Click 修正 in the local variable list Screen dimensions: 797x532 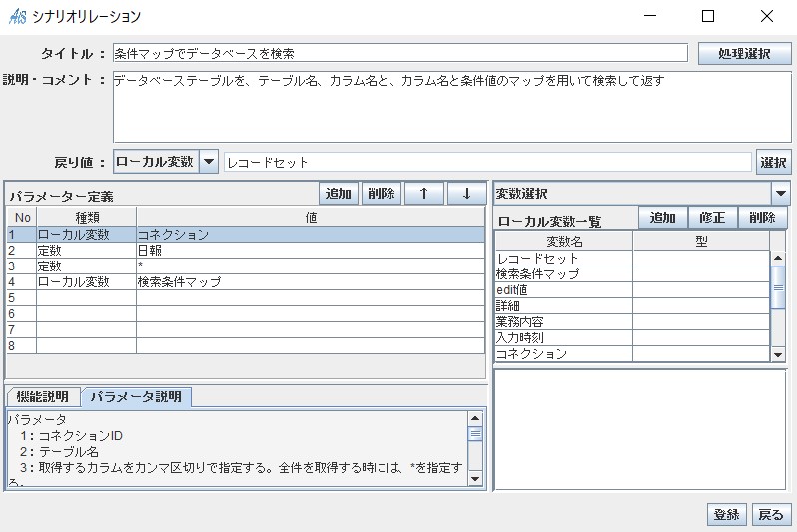(713, 219)
